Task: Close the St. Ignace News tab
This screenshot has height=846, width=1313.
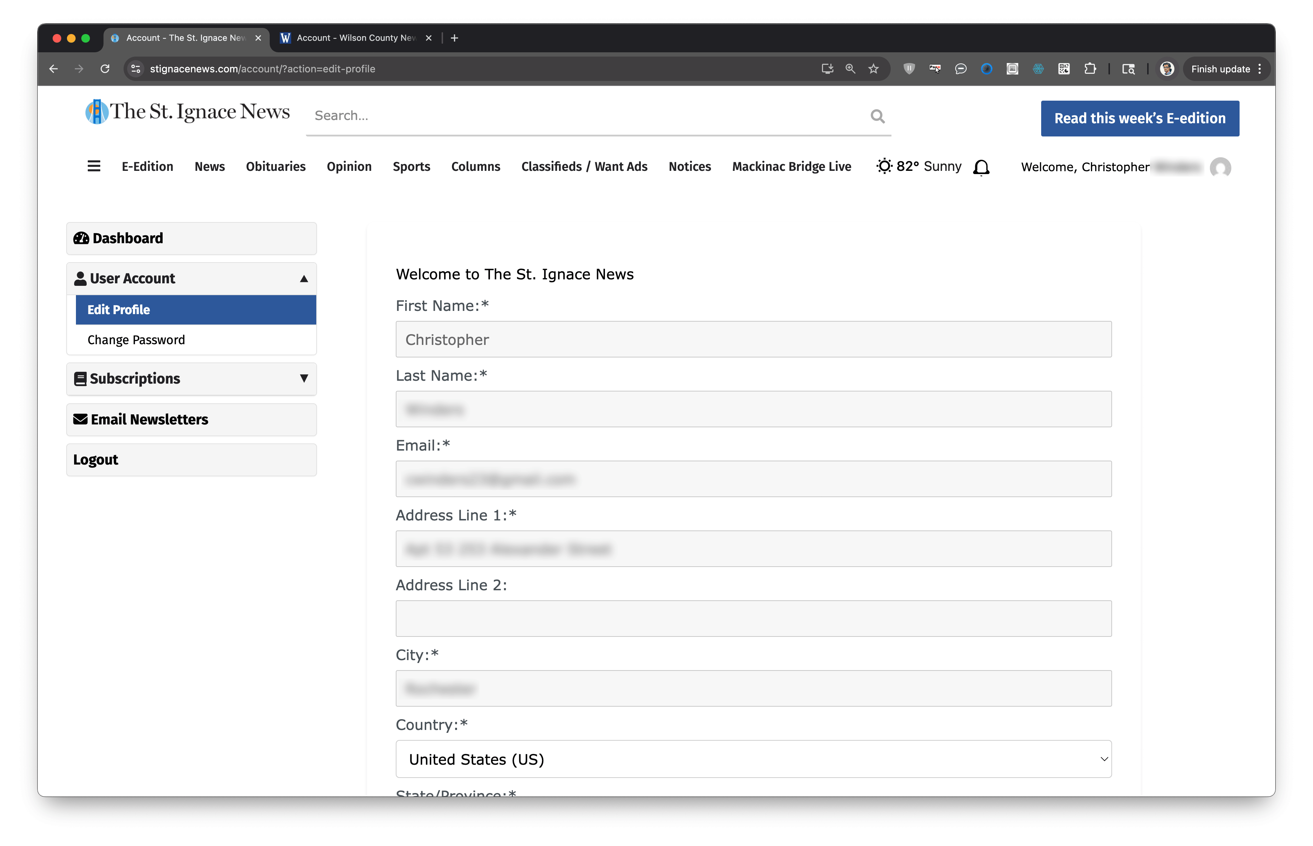Action: (x=258, y=38)
